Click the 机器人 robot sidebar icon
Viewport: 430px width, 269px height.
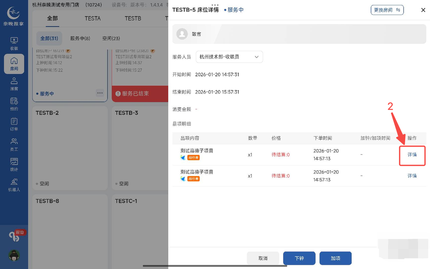coord(14,184)
